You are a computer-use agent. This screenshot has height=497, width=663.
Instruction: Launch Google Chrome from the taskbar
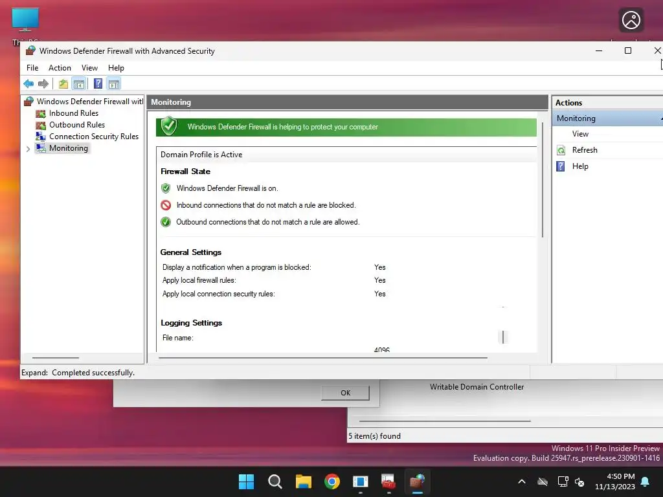pos(332,481)
